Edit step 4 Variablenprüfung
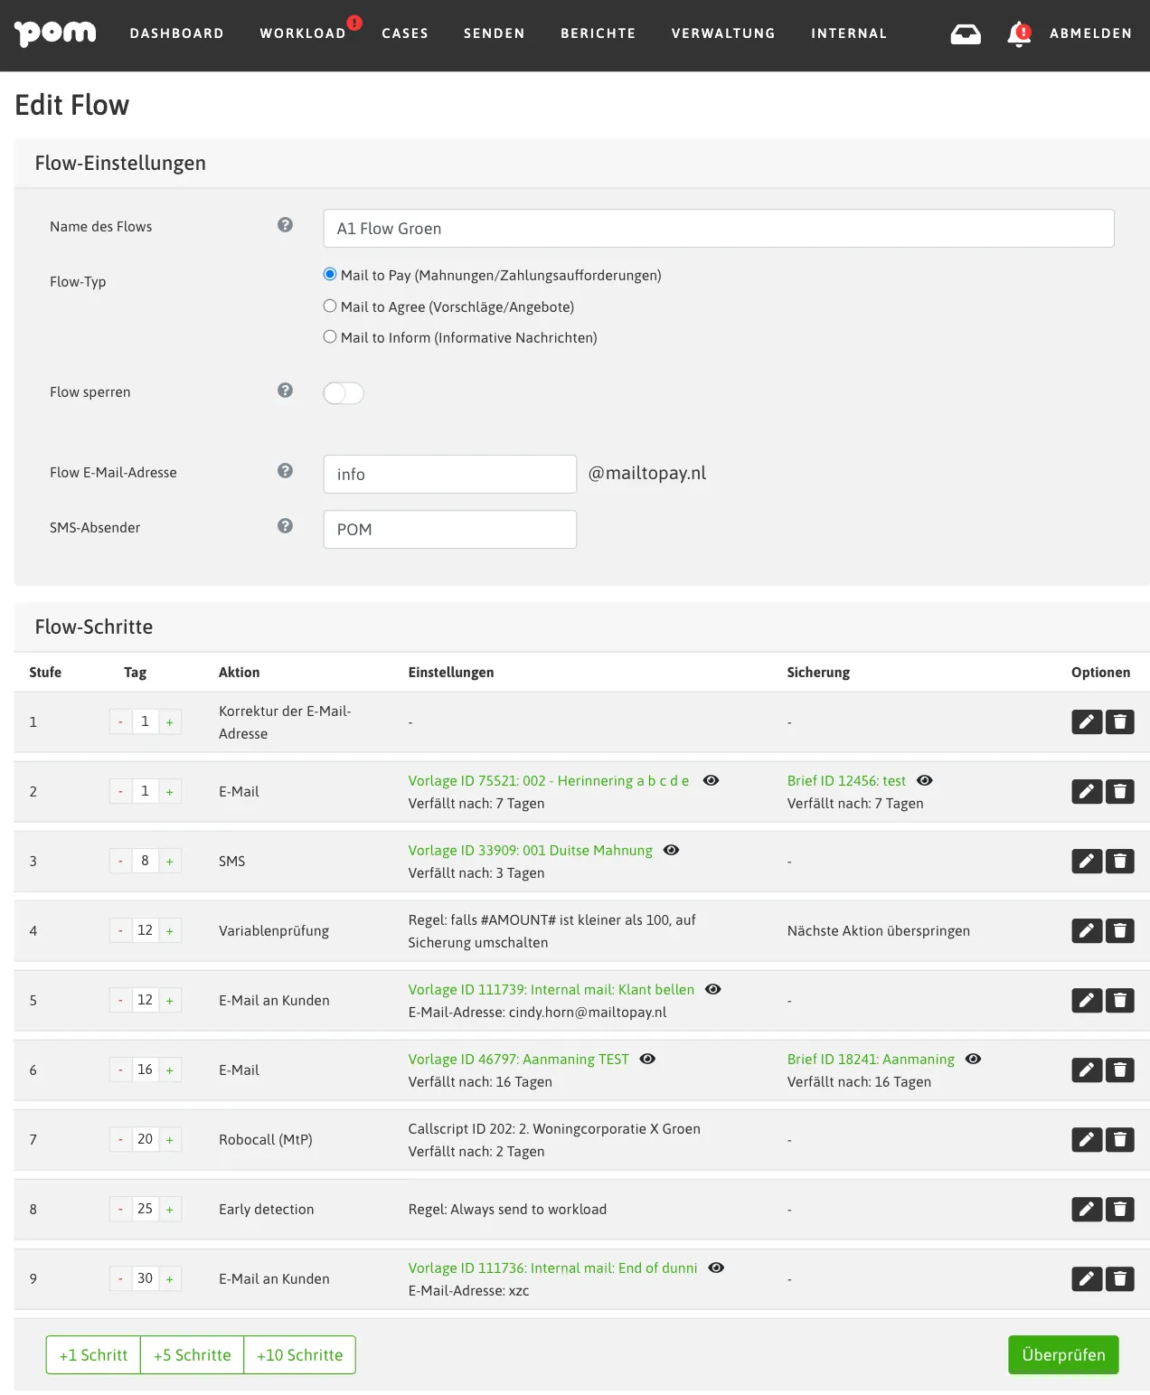The width and height of the screenshot is (1150, 1395). click(1087, 930)
